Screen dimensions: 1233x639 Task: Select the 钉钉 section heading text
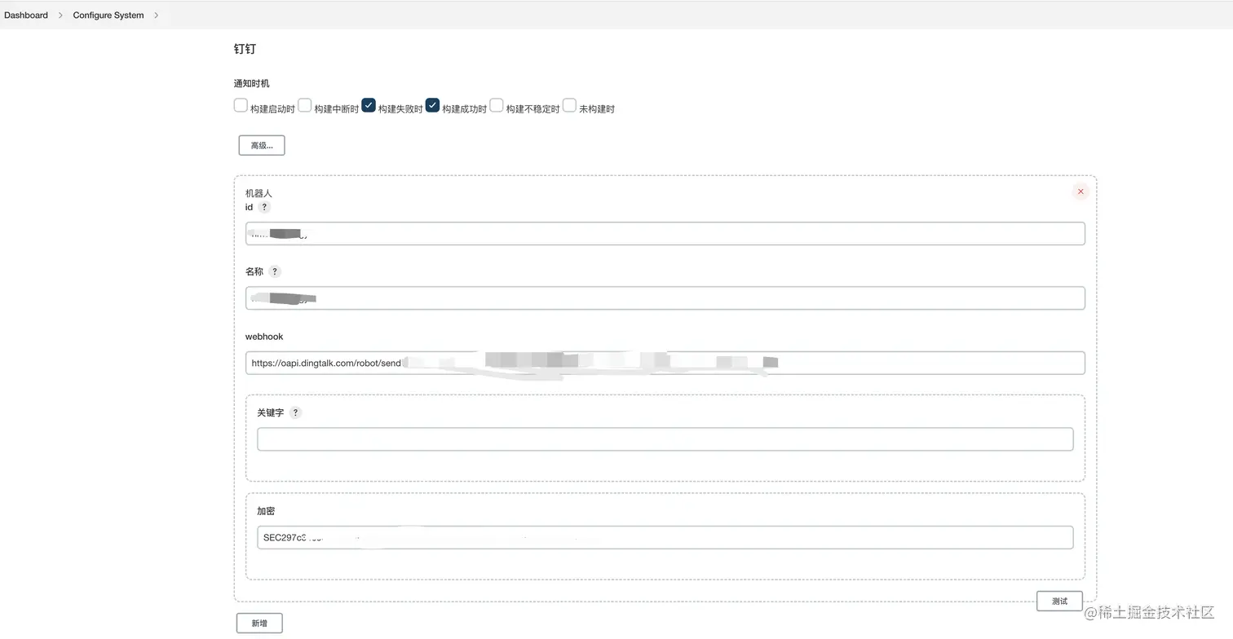pyautogui.click(x=245, y=49)
